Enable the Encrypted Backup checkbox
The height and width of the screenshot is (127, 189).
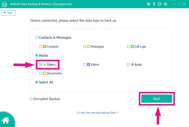31,99
